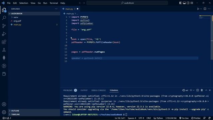The image size is (213, 120).
Task: Open the Accounts icon in activity bar
Action: click(4, 104)
